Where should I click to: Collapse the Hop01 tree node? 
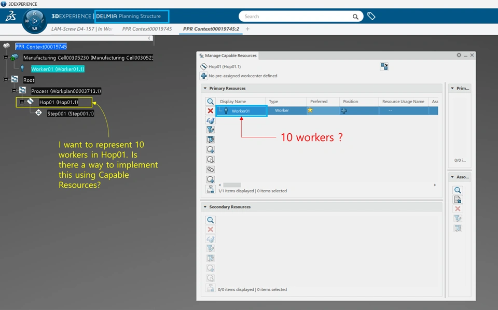tap(22, 102)
